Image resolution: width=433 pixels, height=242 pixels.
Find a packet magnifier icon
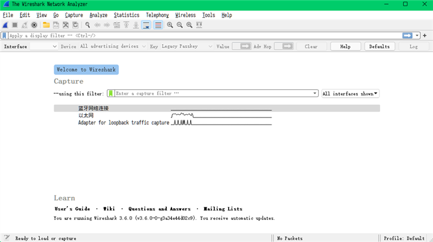click(88, 25)
